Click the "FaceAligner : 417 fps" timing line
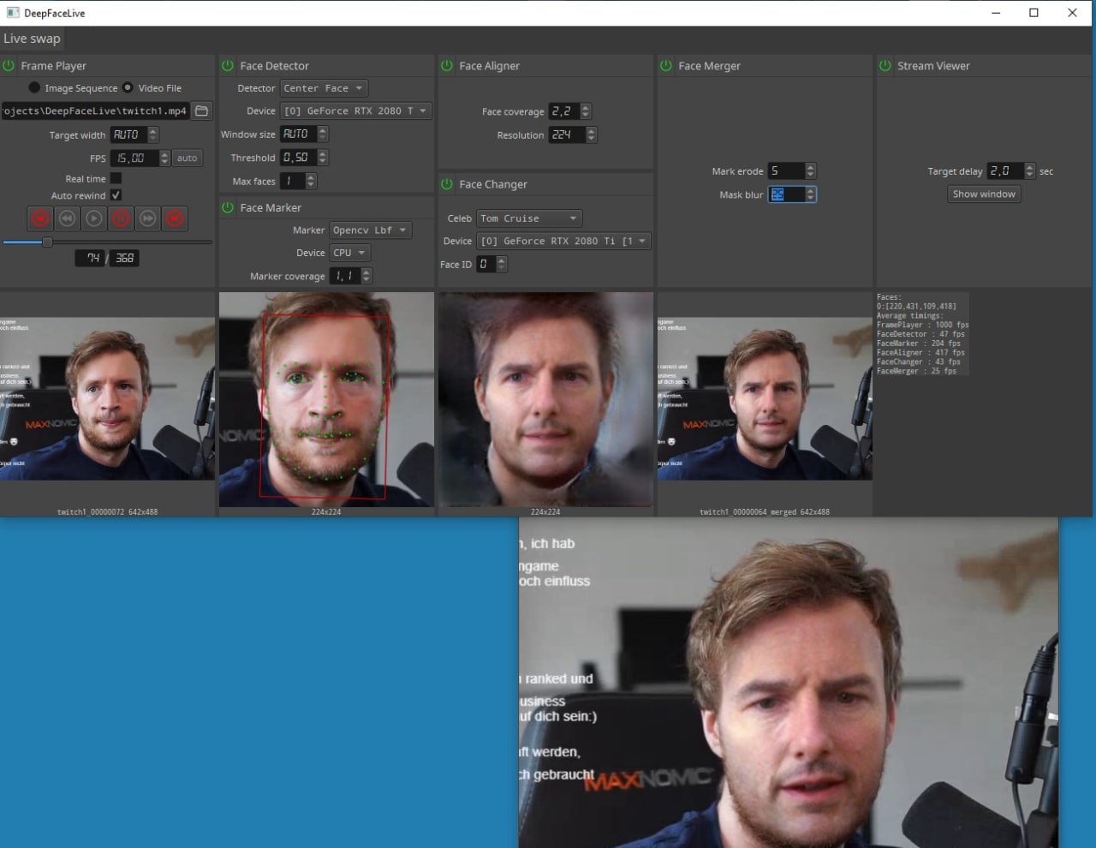Viewport: 1096px width, 848px height. click(920, 352)
